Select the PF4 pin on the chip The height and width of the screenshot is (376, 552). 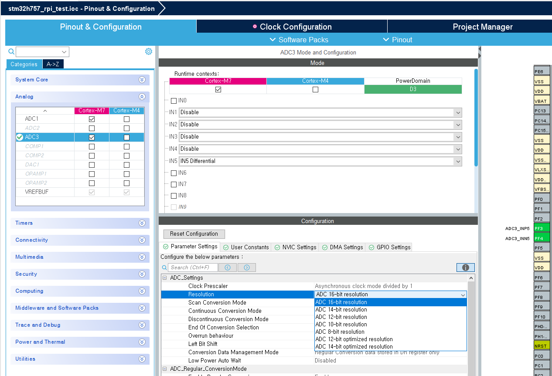542,238
